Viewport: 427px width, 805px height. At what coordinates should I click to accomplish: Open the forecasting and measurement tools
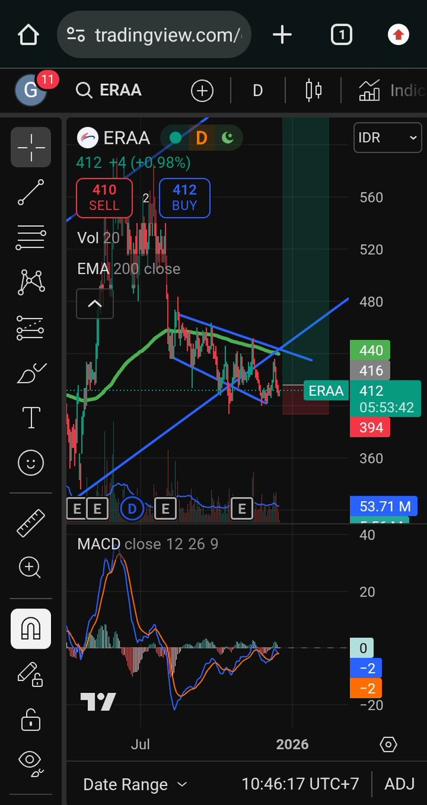point(31,328)
